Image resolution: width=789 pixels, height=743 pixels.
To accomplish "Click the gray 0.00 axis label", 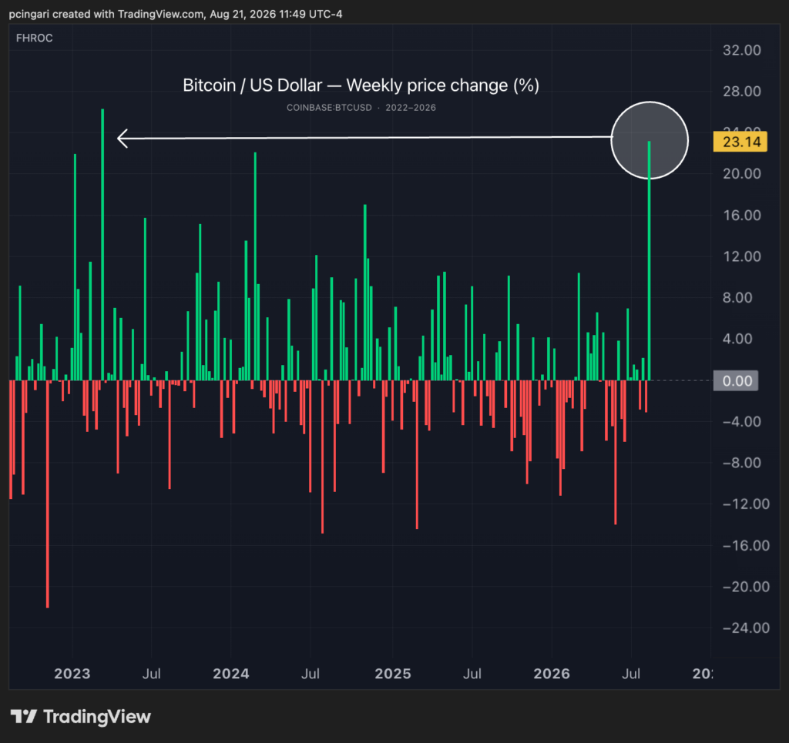I will coord(736,380).
